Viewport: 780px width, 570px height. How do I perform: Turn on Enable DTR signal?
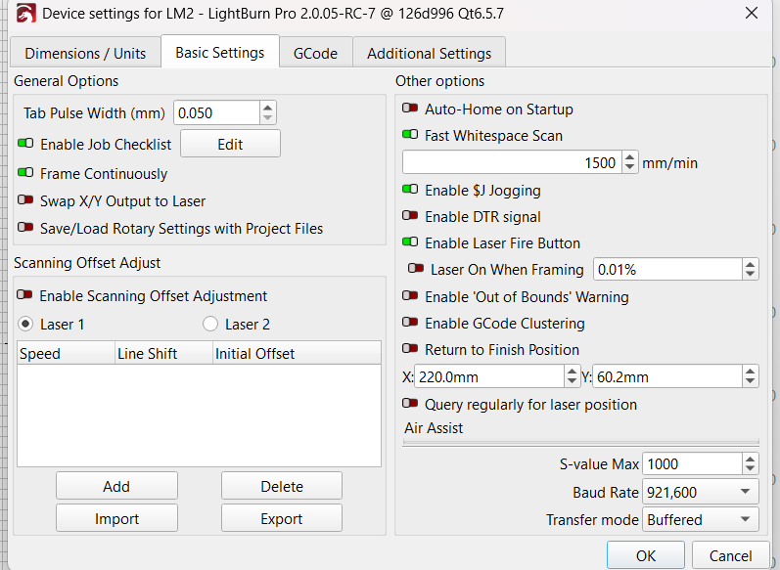(411, 217)
